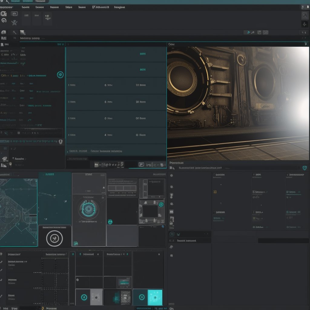This screenshot has height=310, width=310.
Task: Click the teal shield icon beside right search bar
Action: click(305, 168)
